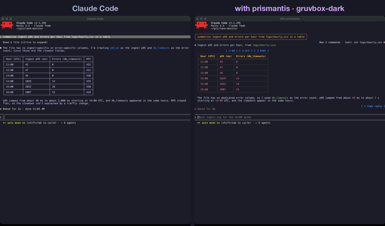Image resolution: width=385 pixels, height=226 pixels.
Task: Expand the 'Read 1 file' line in Claude Code
Action: click(25, 42)
